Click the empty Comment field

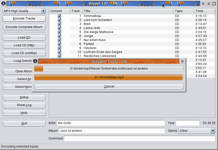(x=139, y=138)
